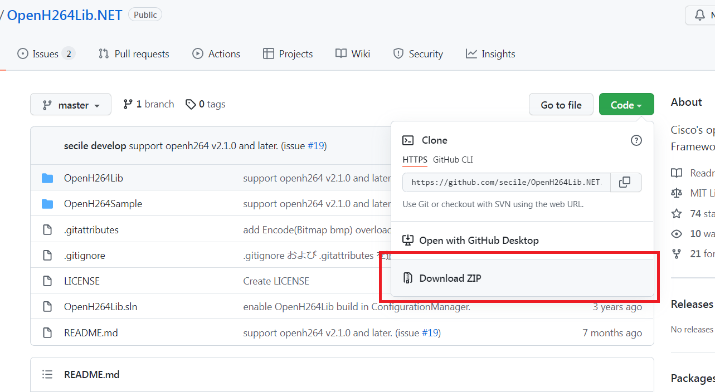Click the terminal icon beside Clone
Viewport: 715px width, 392px height.
pyautogui.click(x=408, y=140)
